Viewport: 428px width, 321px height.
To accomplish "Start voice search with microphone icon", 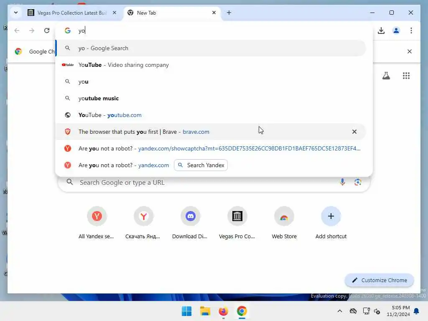I will pyautogui.click(x=342, y=182).
